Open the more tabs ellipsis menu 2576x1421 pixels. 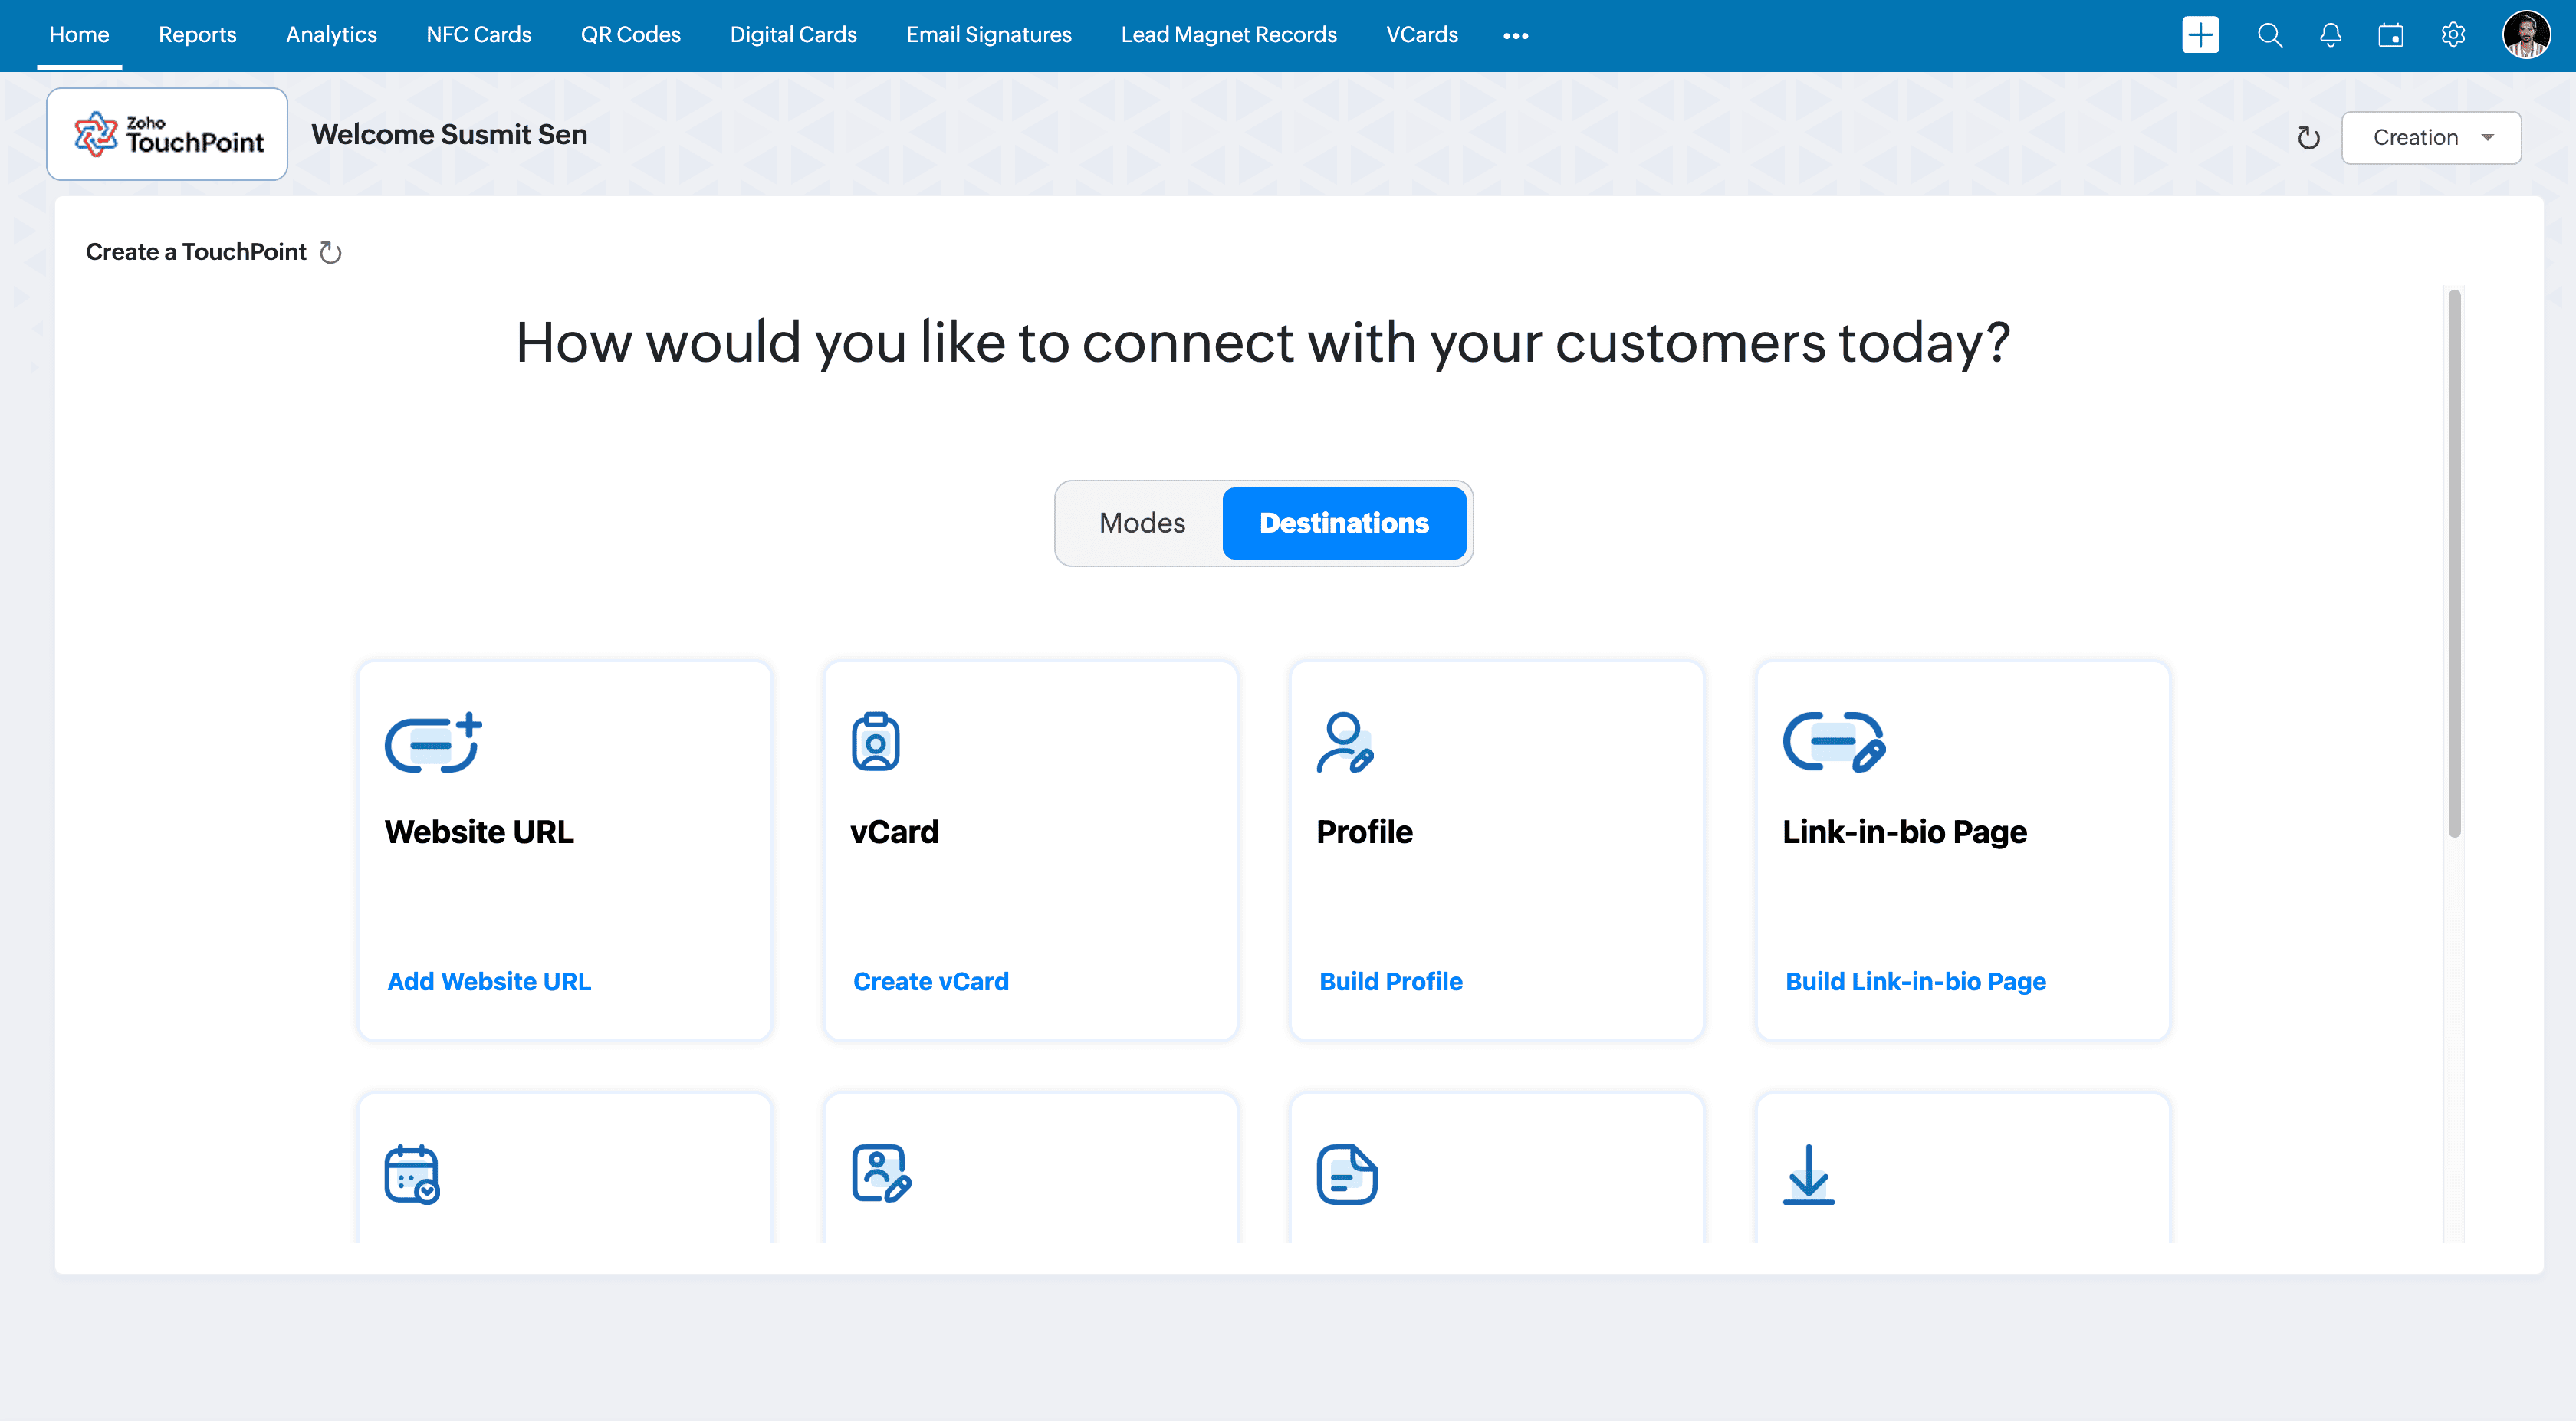(1515, 36)
